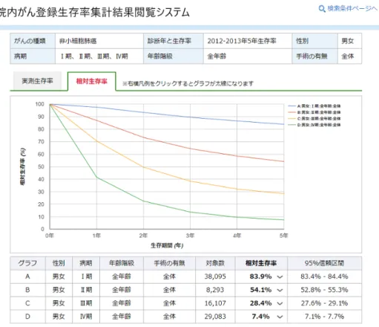Switch to the 実測生存率 tab
379x327 pixels.
(x=37, y=81)
